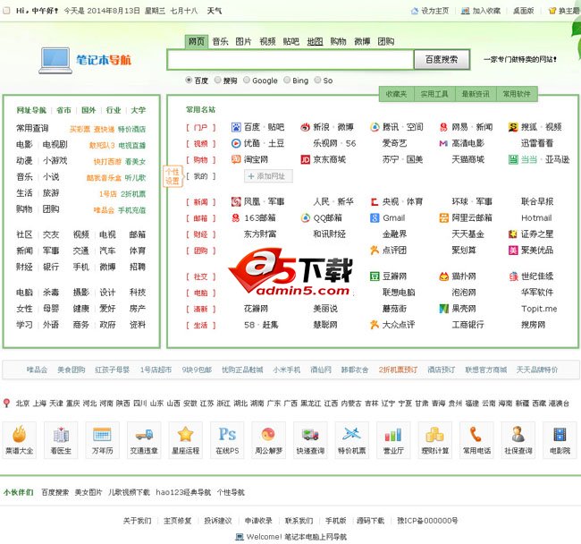This screenshot has width=581, height=544.
Task: Open the 看医生 hospital icon
Action: [x=61, y=435]
